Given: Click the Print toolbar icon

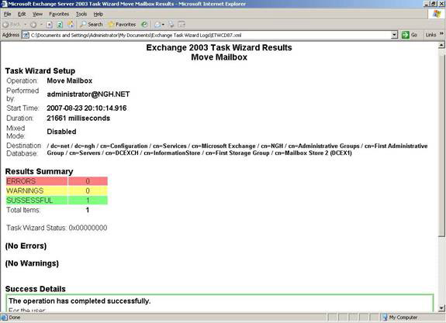Looking at the screenshot, I should (x=171, y=25).
